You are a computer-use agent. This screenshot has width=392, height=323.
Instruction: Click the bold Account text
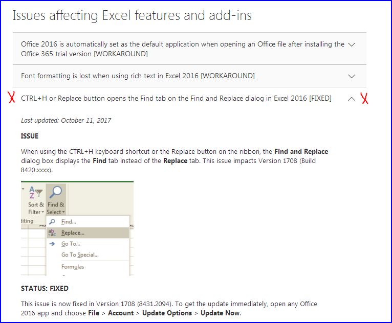click(121, 313)
